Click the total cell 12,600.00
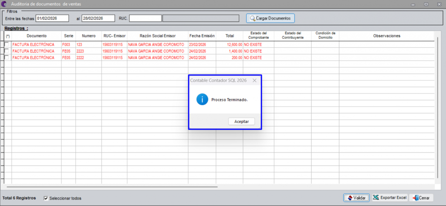Image resolution: width=446 pixels, height=206 pixels. click(230, 45)
